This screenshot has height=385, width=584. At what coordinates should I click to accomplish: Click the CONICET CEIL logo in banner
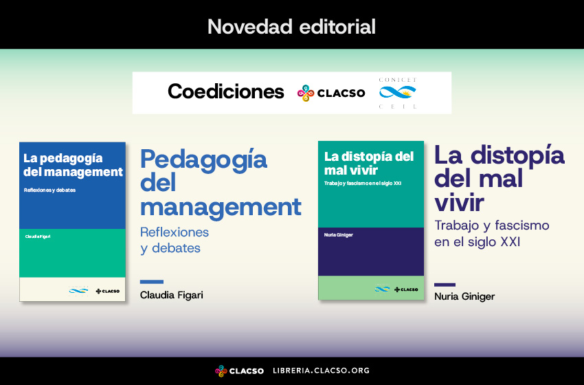[x=398, y=93]
